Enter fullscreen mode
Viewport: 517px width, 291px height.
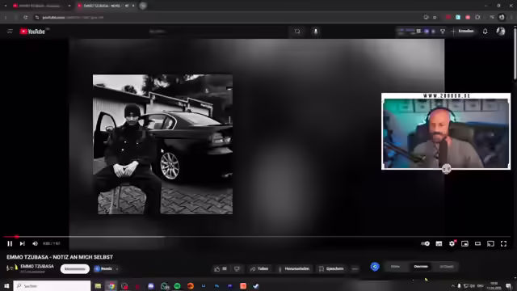pyautogui.click(x=503, y=243)
